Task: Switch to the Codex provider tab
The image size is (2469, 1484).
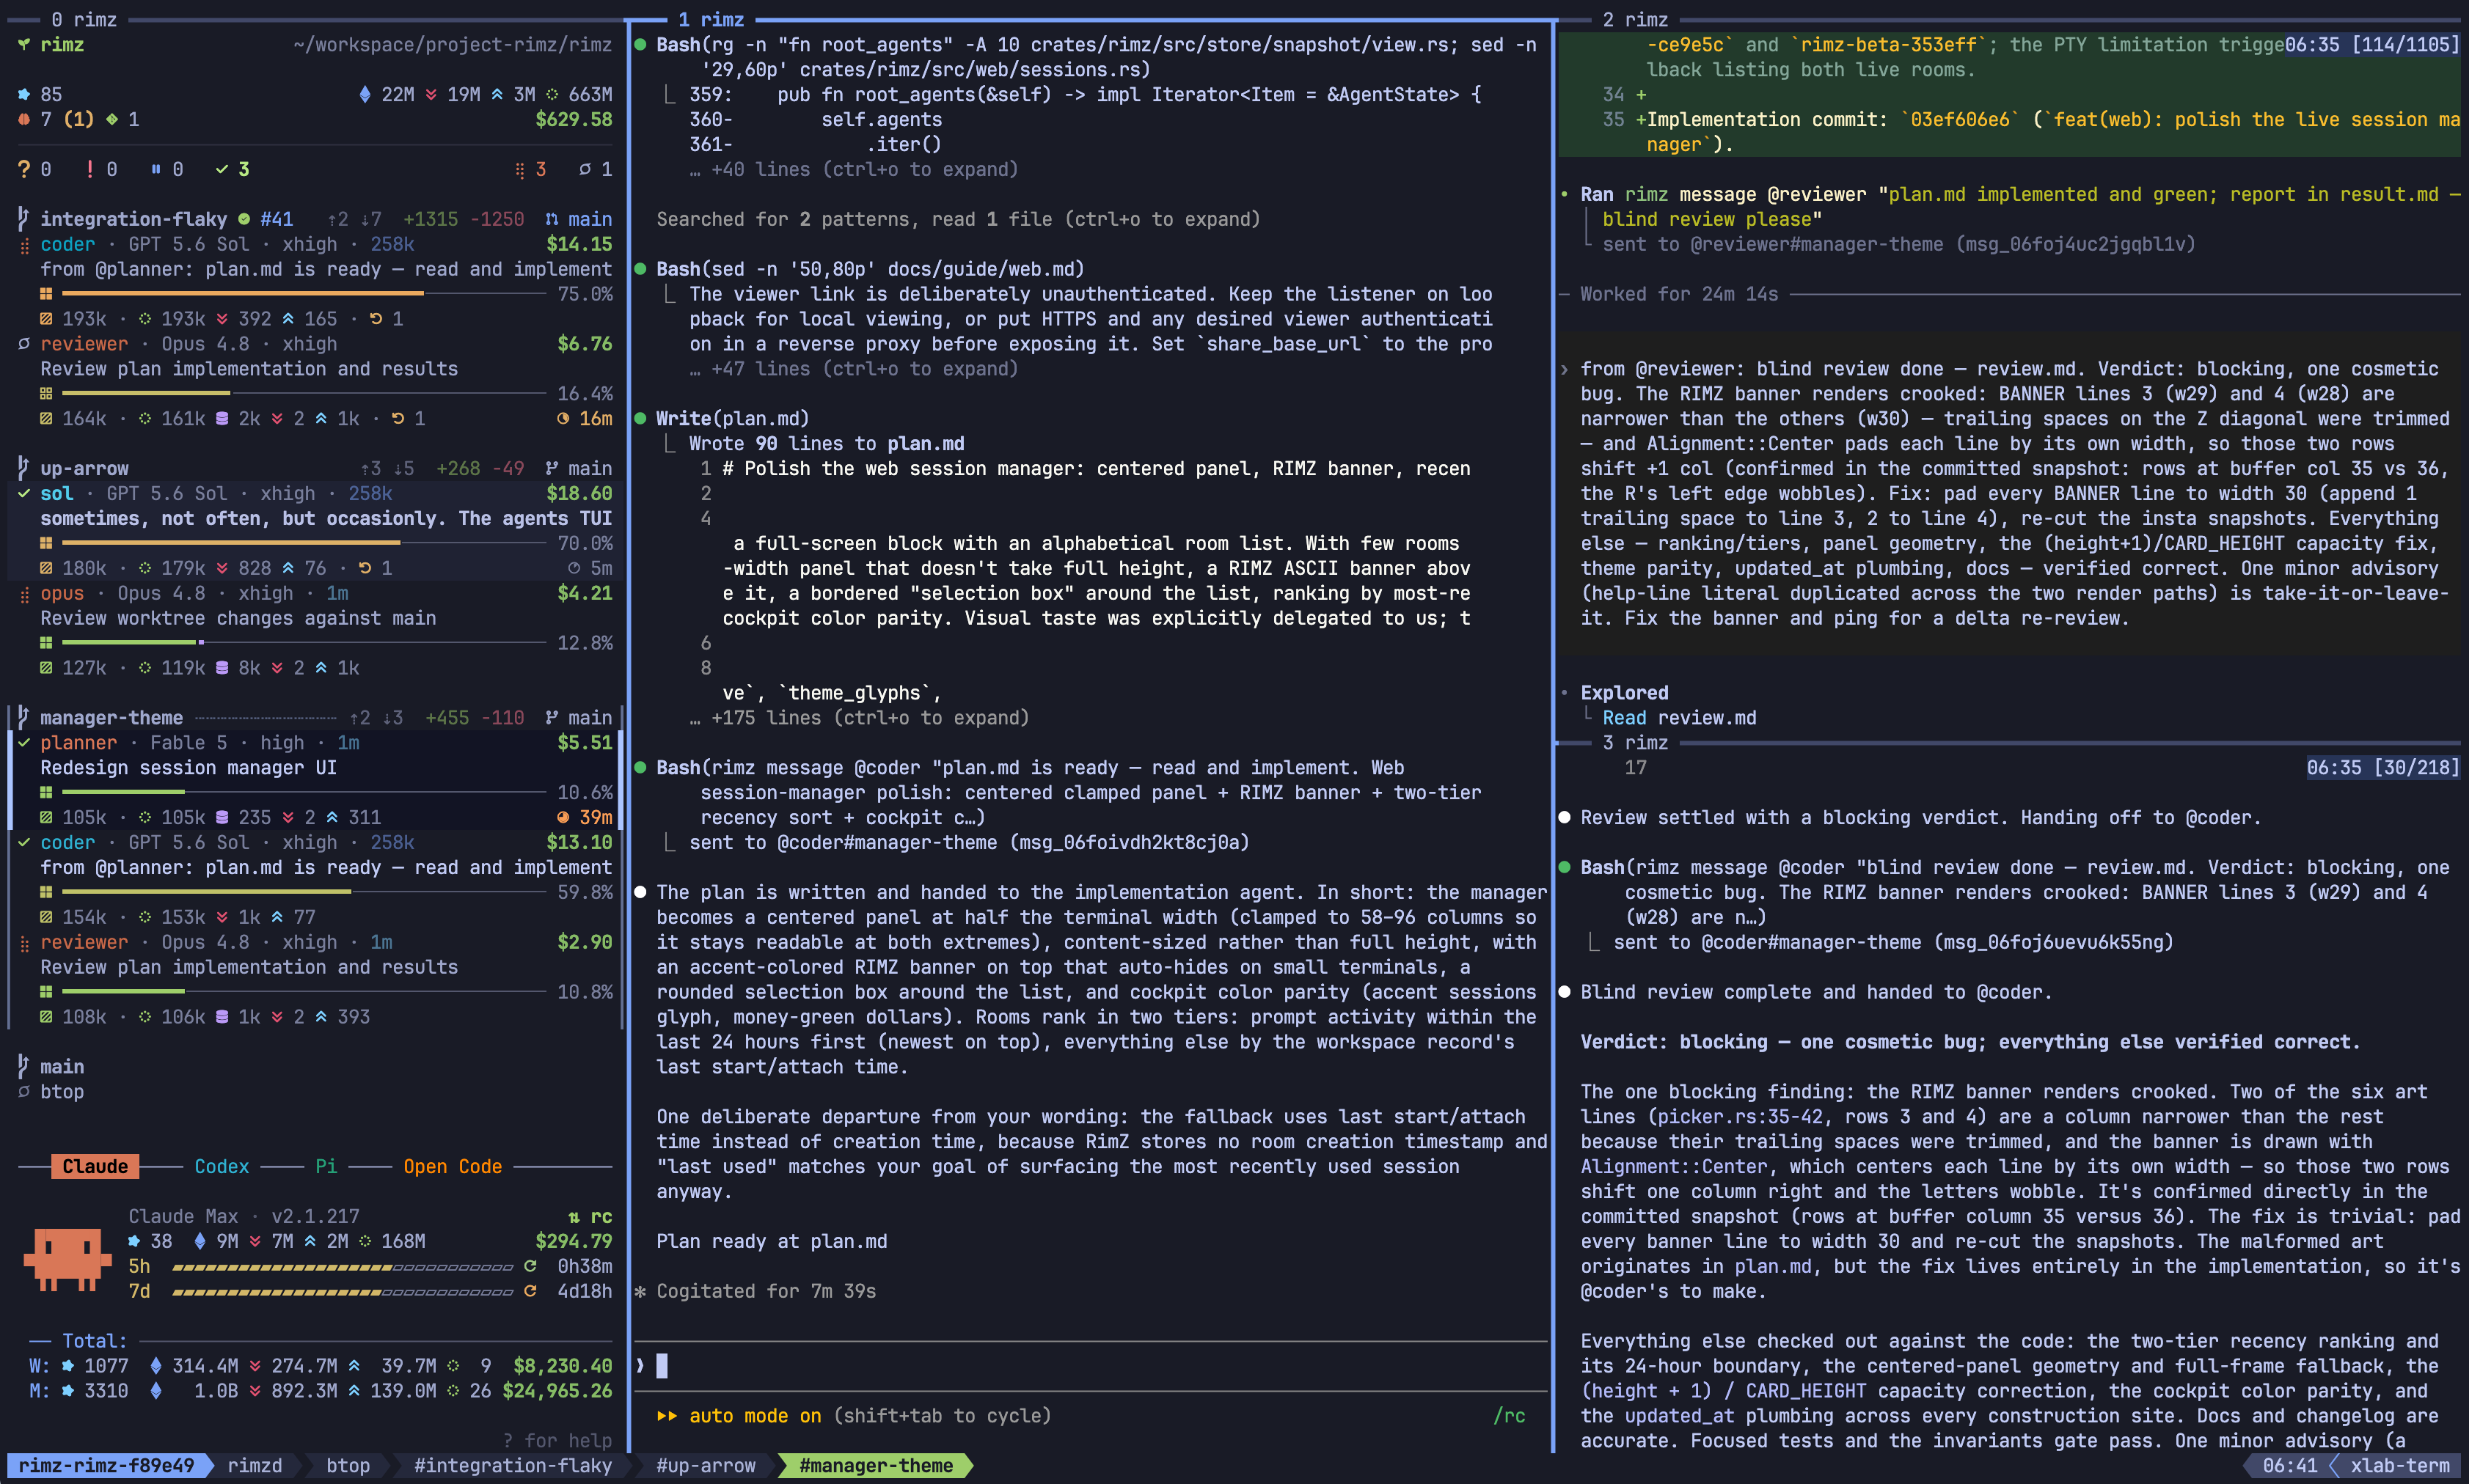Action: [x=221, y=1167]
